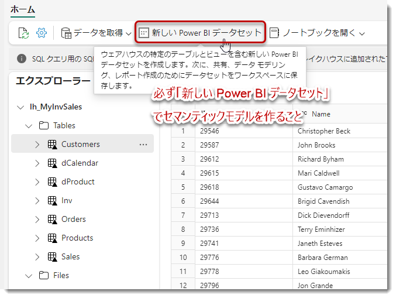Click Christopher Beck name cell
Screen dimensions: 396x298
pyautogui.click(x=340, y=131)
